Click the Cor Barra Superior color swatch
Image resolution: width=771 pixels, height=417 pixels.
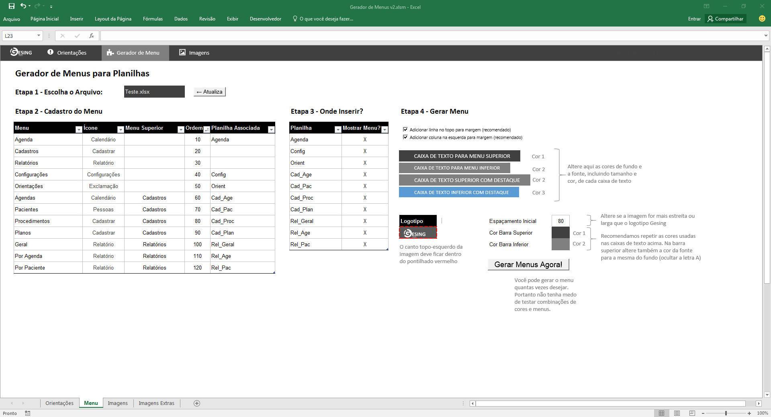click(x=560, y=233)
